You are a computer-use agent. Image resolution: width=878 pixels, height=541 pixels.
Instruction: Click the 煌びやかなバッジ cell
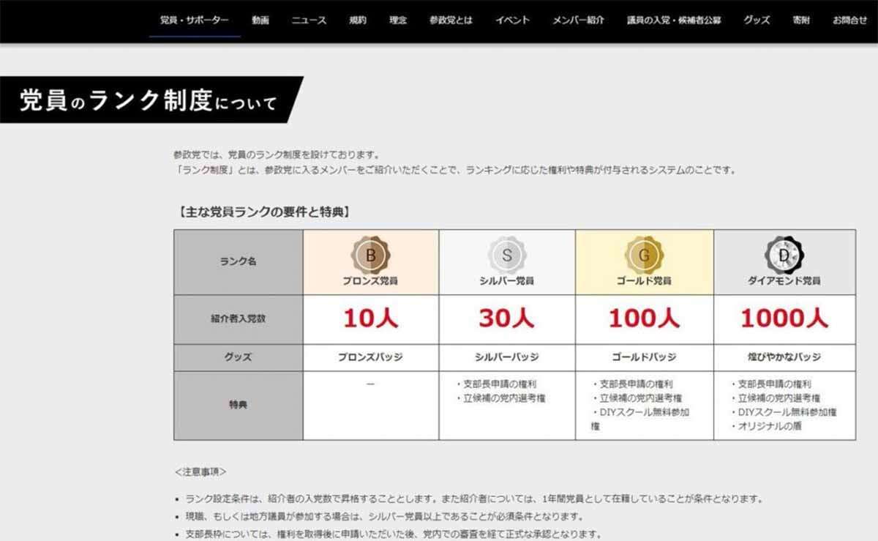[784, 357]
